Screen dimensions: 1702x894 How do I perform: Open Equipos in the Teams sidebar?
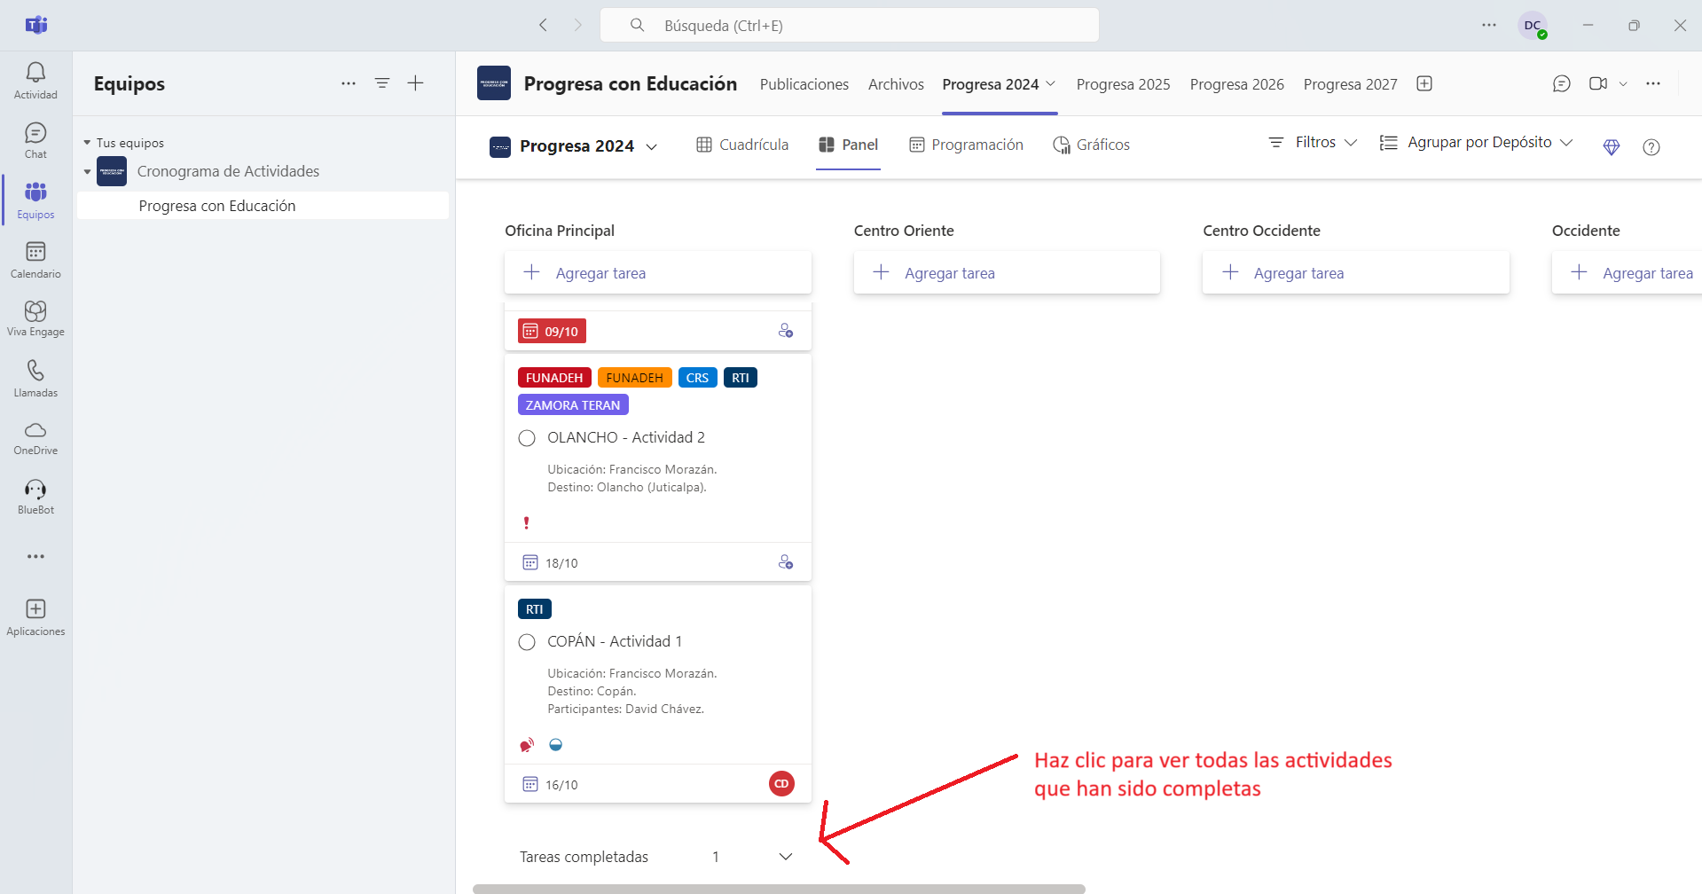[35, 200]
